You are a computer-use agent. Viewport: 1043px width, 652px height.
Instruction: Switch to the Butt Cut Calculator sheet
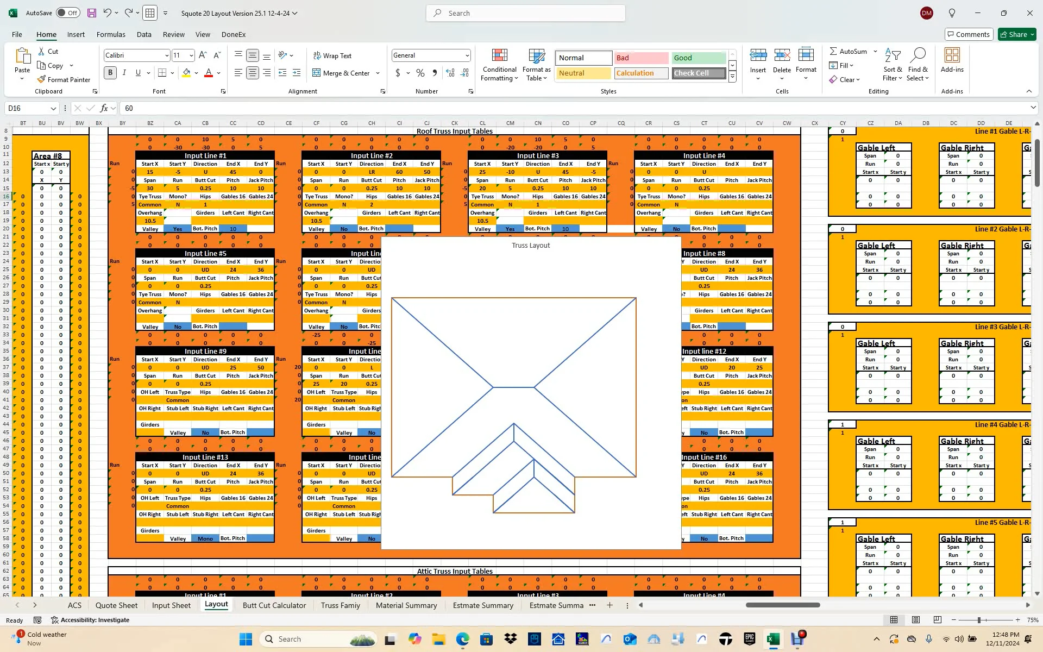pyautogui.click(x=274, y=605)
